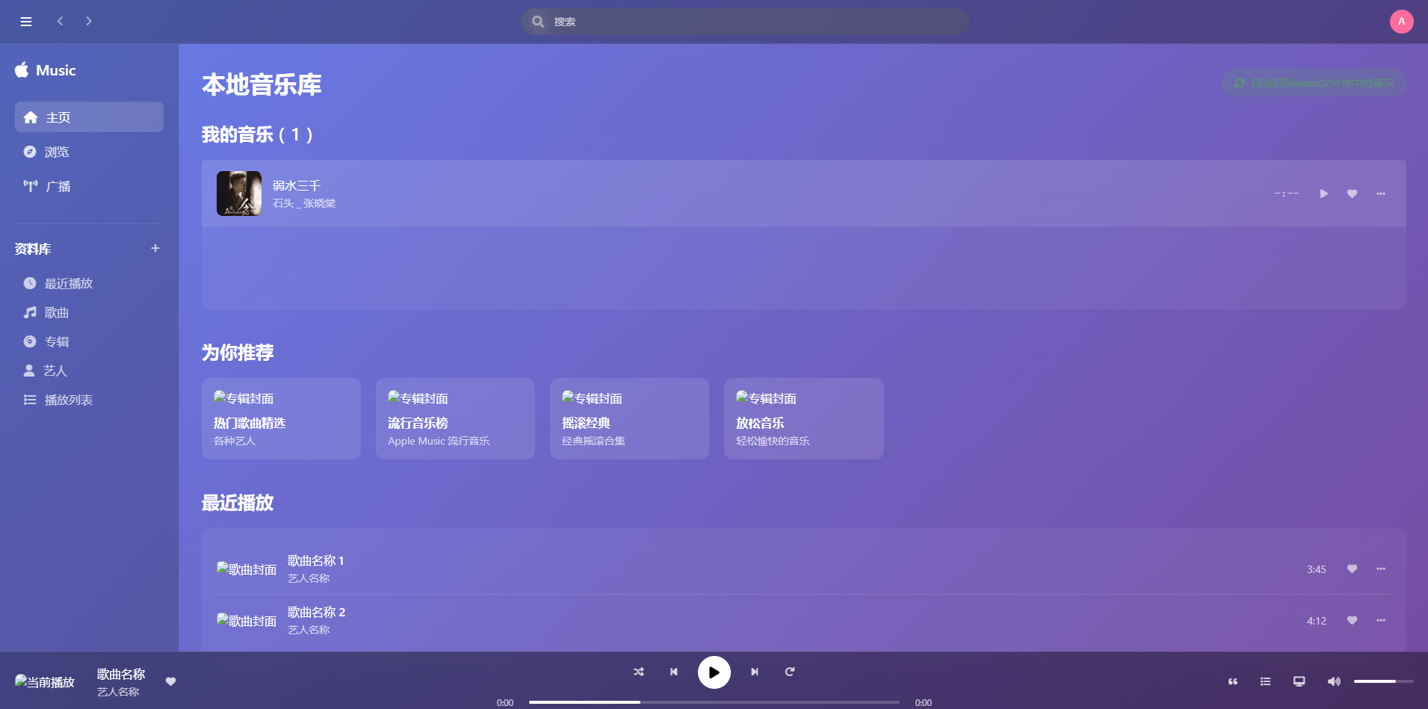Toggle the hamburger sidebar menu
The height and width of the screenshot is (709, 1428).
(x=26, y=22)
